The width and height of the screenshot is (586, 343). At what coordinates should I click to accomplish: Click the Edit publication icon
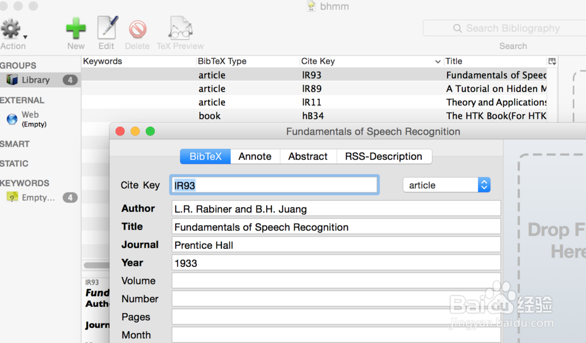pyautogui.click(x=108, y=28)
